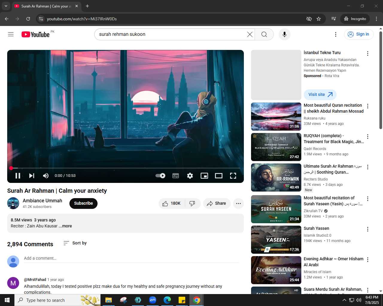The image size is (383, 306).
Task: Open Surah Yassen video title
Action: click(x=316, y=228)
